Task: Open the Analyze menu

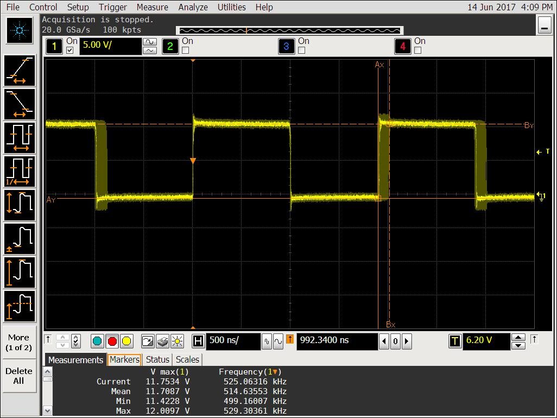Action: click(193, 7)
